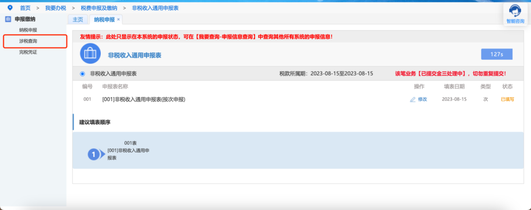Open 涉税查询 in the sidebar
Screen dimensions: 531x210
(28, 41)
